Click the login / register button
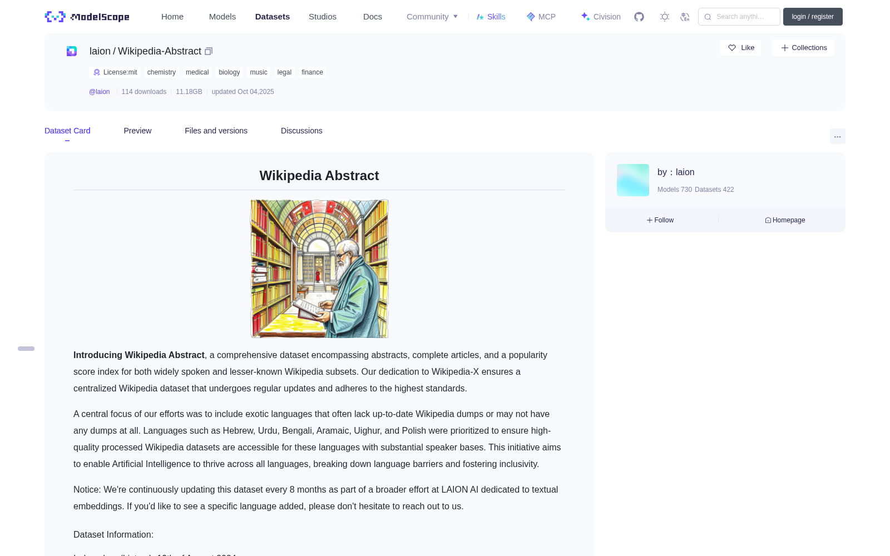The width and height of the screenshot is (890, 556). tap(813, 17)
